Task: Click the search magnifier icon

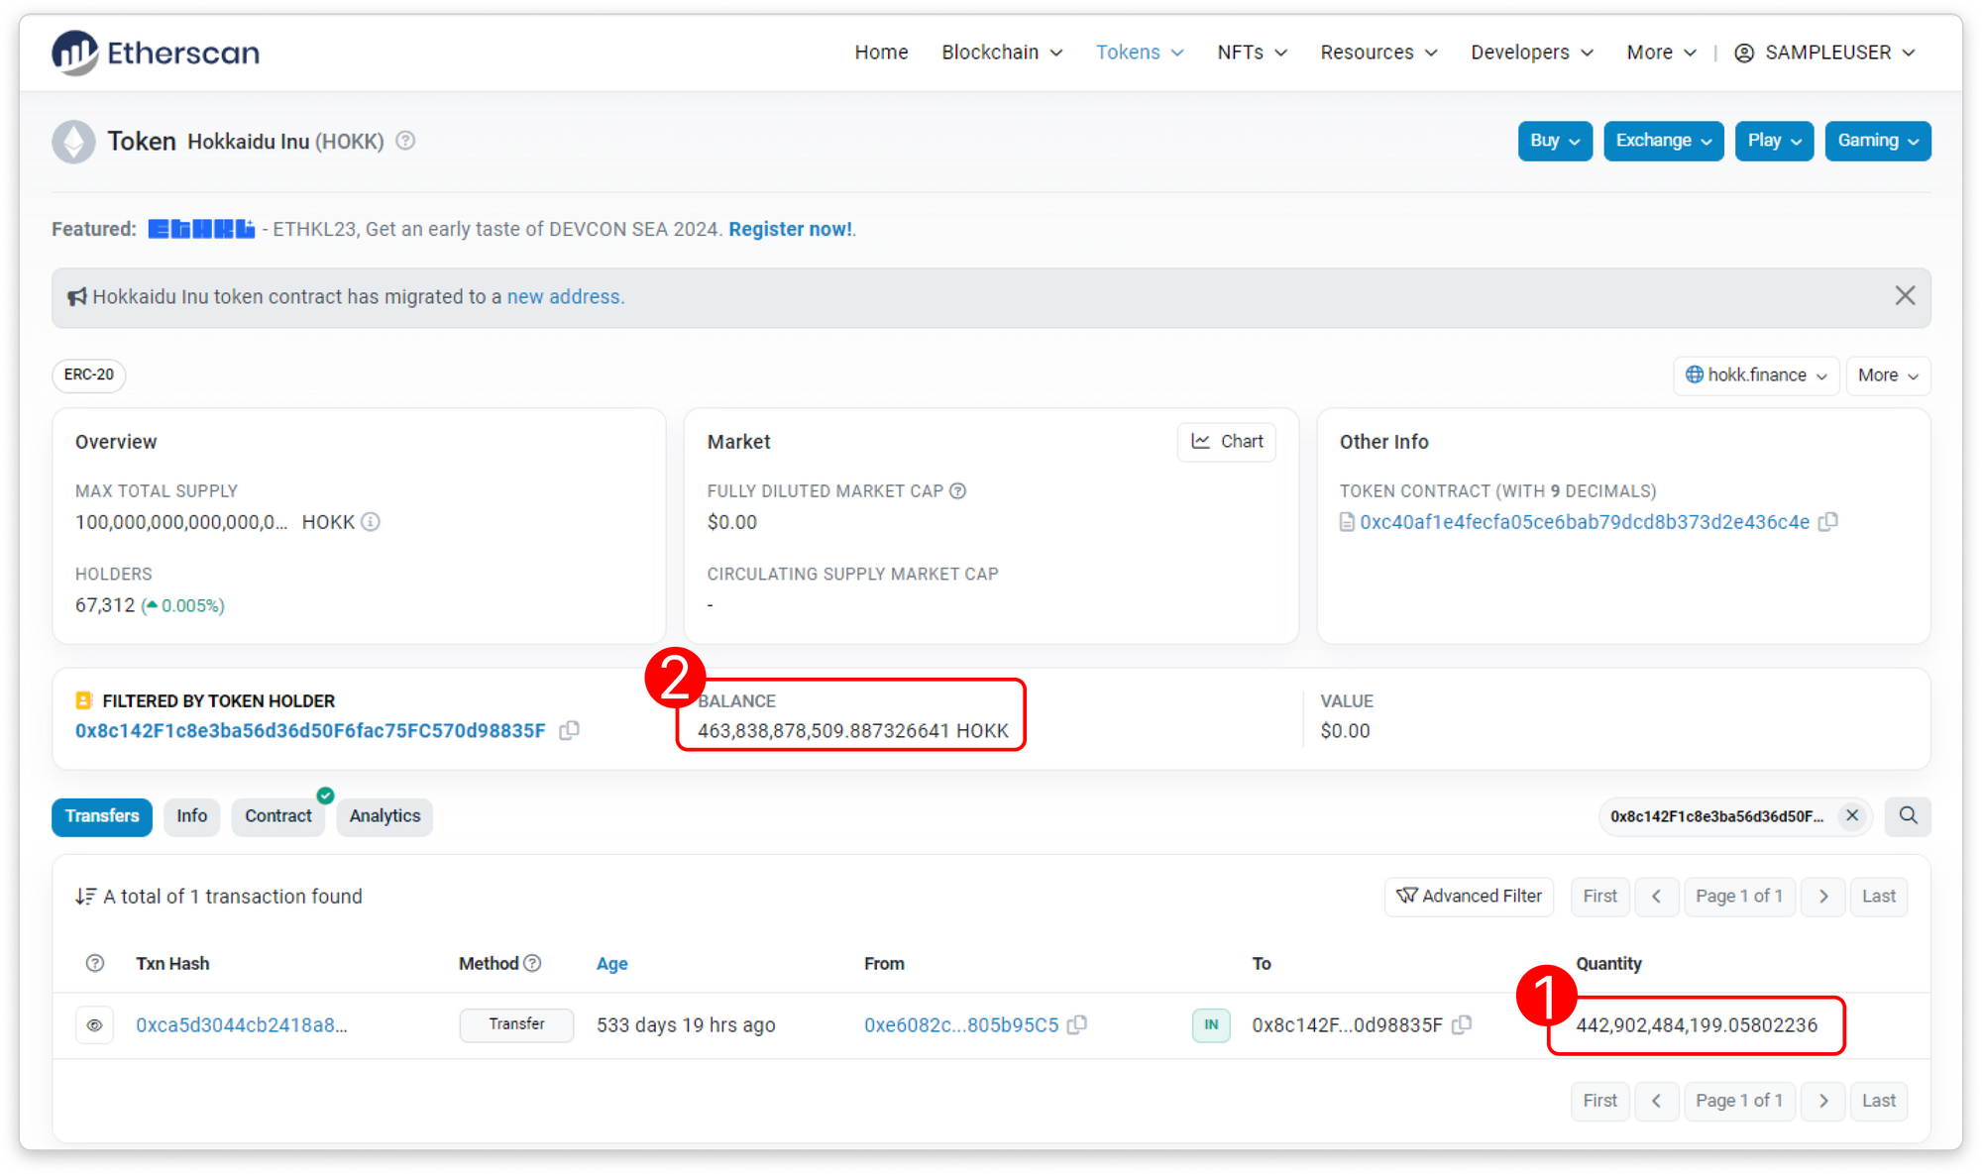Action: (x=1908, y=815)
